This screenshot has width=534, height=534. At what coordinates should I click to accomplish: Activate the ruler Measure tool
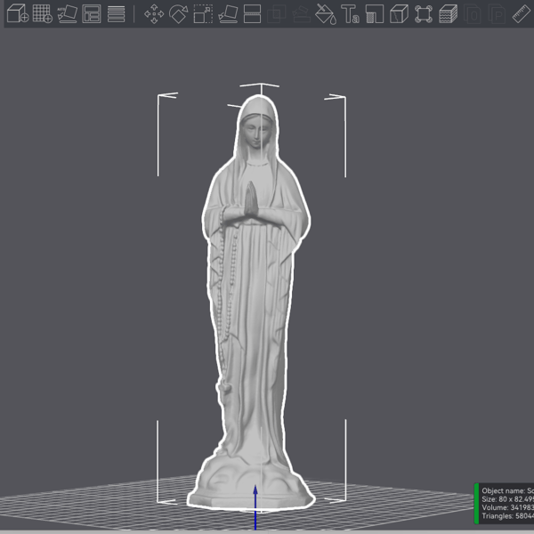[x=522, y=14]
